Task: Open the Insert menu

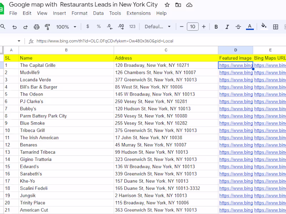Action: (x=59, y=13)
